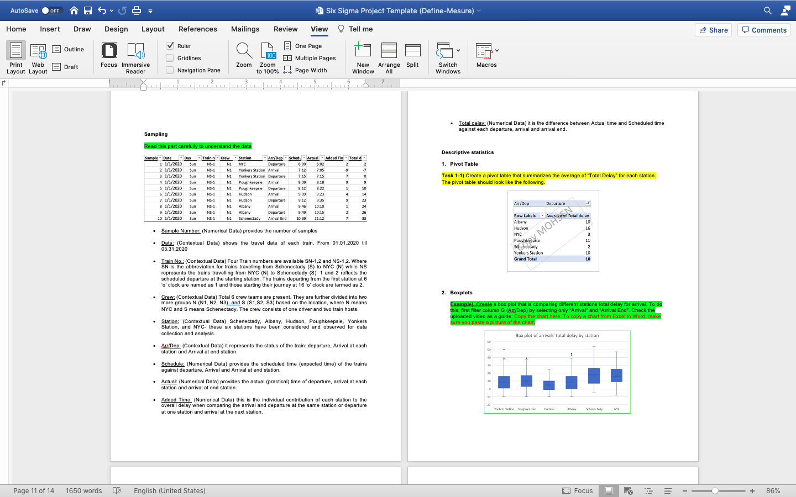Display one page at a time
Screen dimensions: 796x497
303,46
